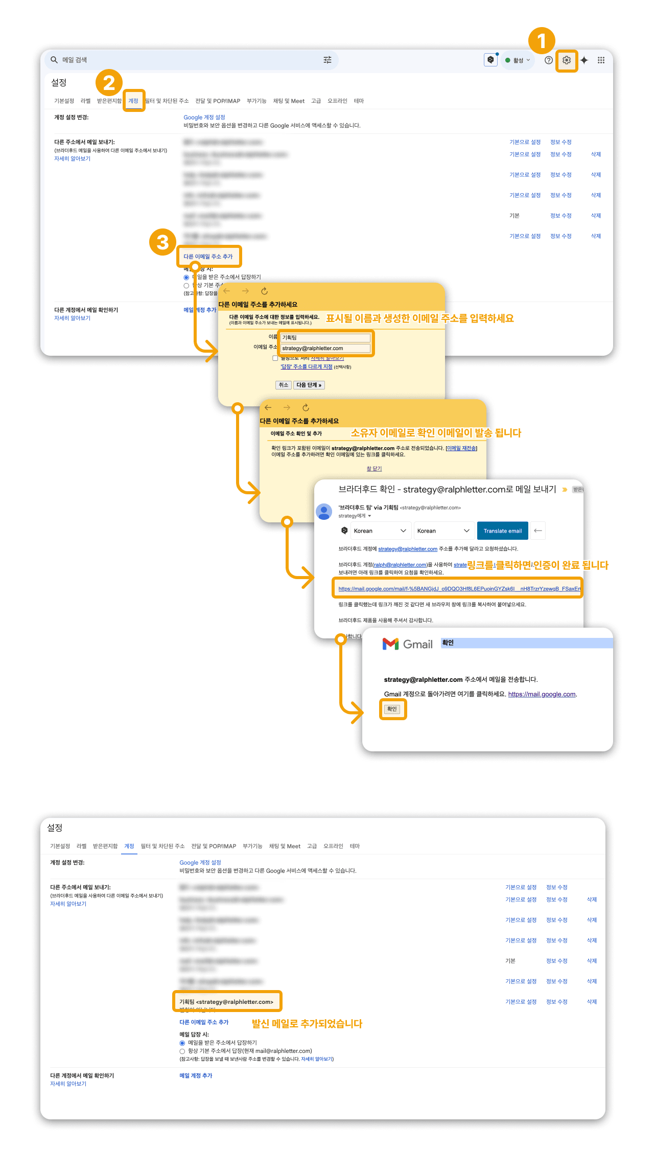Open the 기본설정 tab in the top settings
The image size is (655, 1171).
[x=64, y=101]
